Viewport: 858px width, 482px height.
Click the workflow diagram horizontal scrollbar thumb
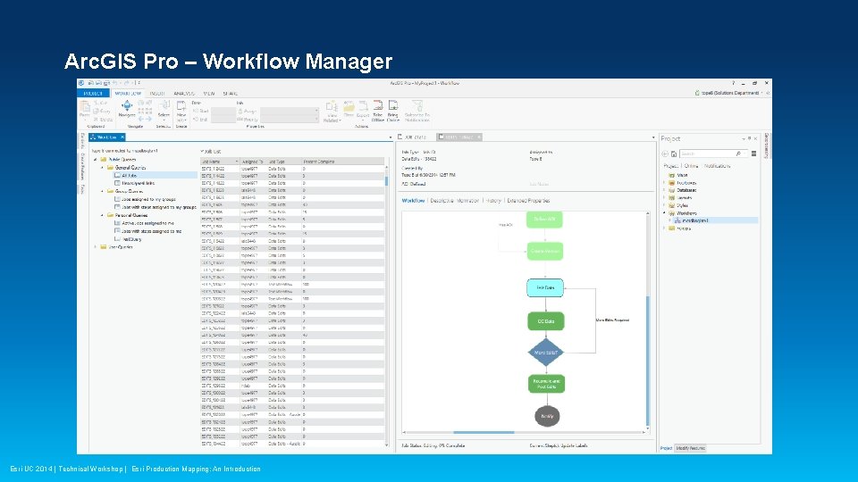(484, 433)
